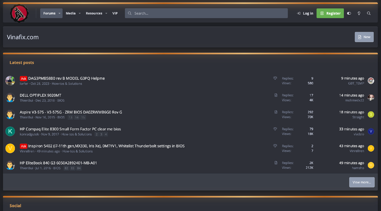Go to page 15 of Aspire thread
The width and height of the screenshot is (381, 211).
click(83, 117)
